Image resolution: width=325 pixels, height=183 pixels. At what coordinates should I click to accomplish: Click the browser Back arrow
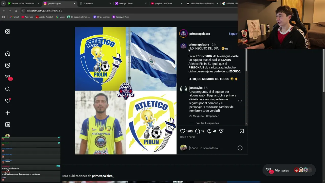(4, 11)
